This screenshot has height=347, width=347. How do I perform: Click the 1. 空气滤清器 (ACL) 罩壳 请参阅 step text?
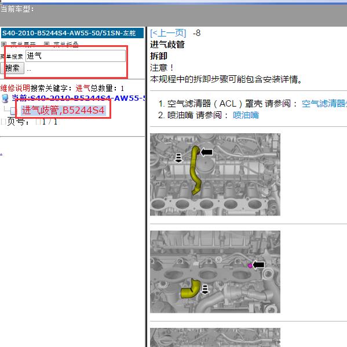coord(228,104)
